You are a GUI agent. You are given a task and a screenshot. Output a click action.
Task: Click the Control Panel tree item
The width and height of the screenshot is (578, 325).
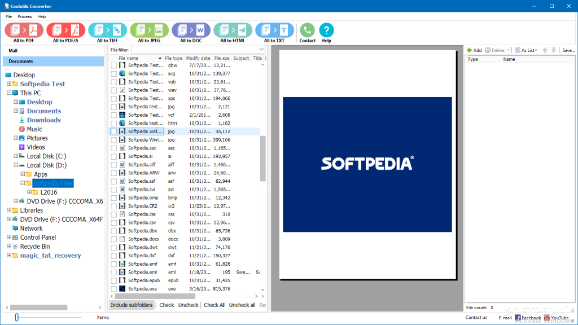click(x=38, y=238)
